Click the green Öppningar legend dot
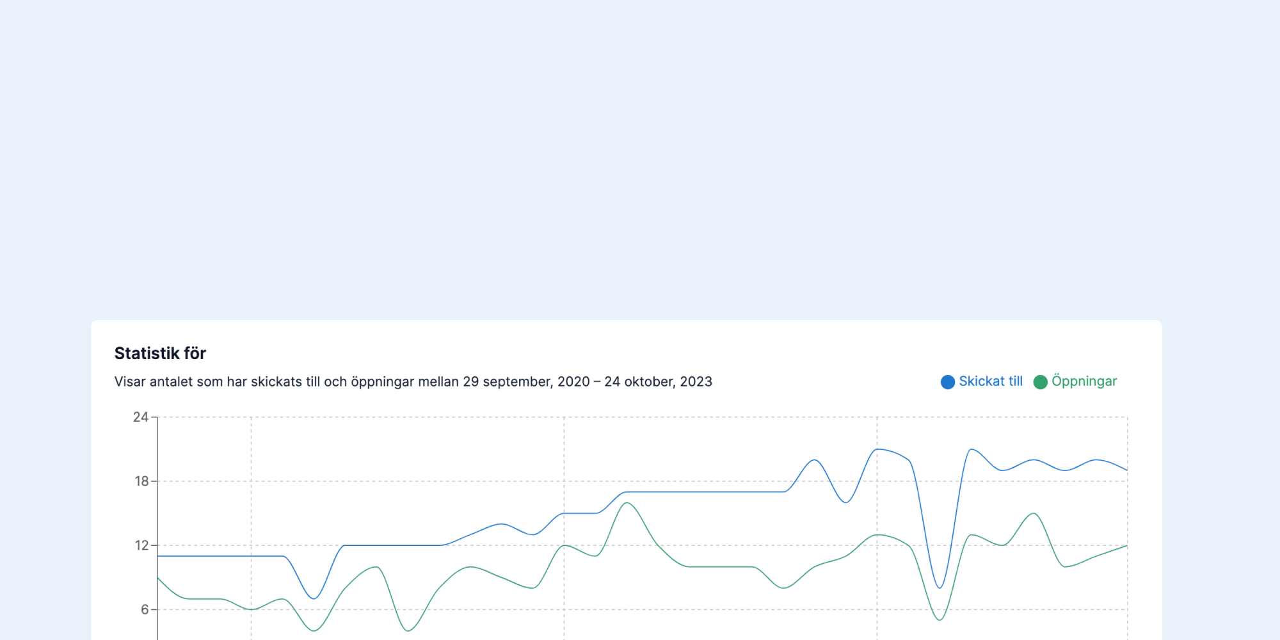 [1040, 382]
